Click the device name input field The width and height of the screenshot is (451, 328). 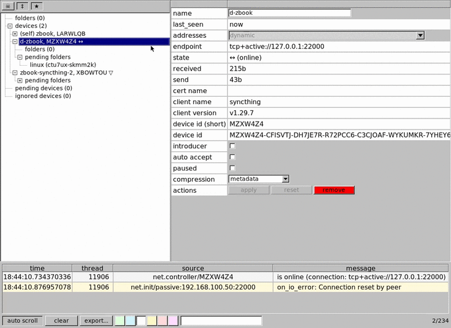290,12
